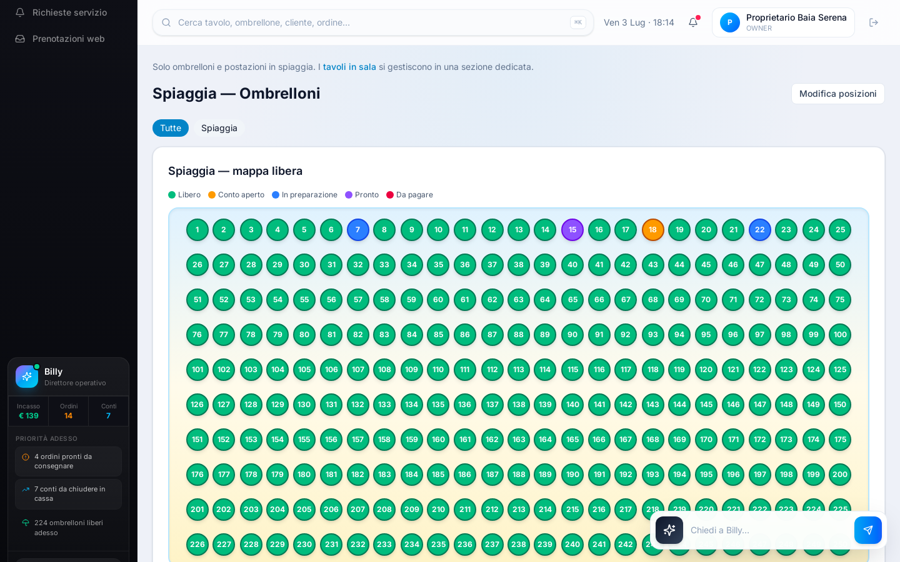900x562 pixels.
Task: Open Proprietario Baia Serena profile menu
Action: pyautogui.click(x=783, y=22)
